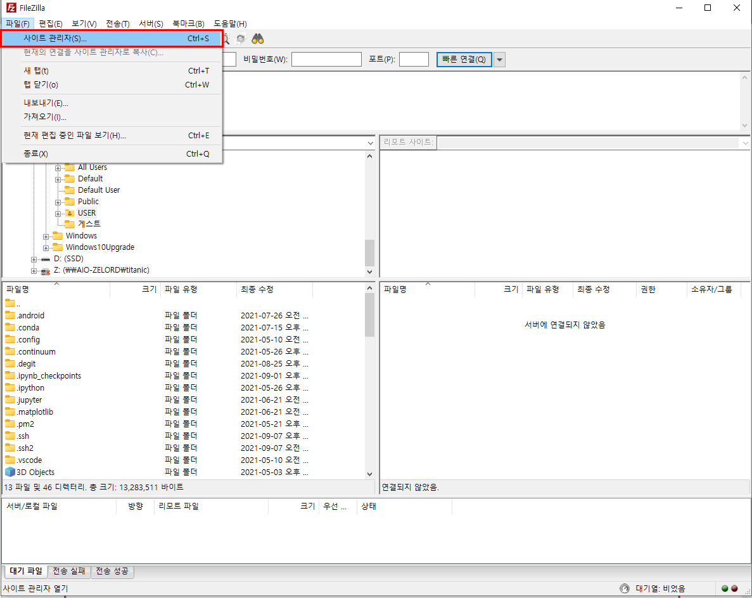
Task: Click the .conda folder icon
Action: pyautogui.click(x=10, y=327)
